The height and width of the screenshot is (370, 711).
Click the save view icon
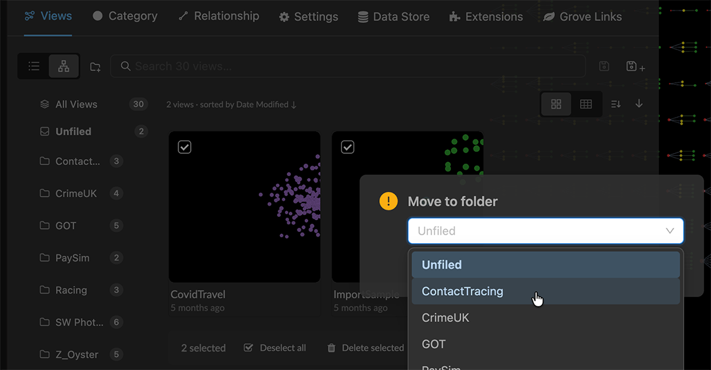pyautogui.click(x=604, y=66)
